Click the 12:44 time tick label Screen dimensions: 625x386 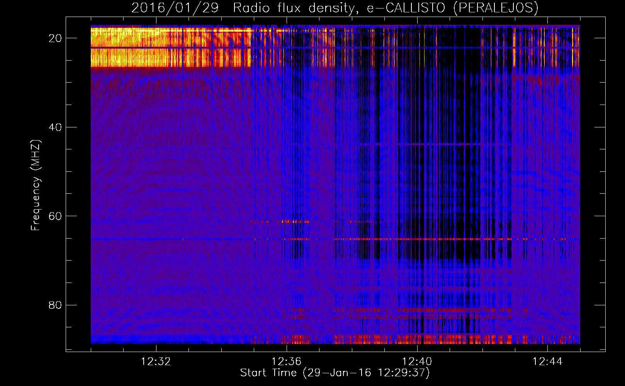548,362
